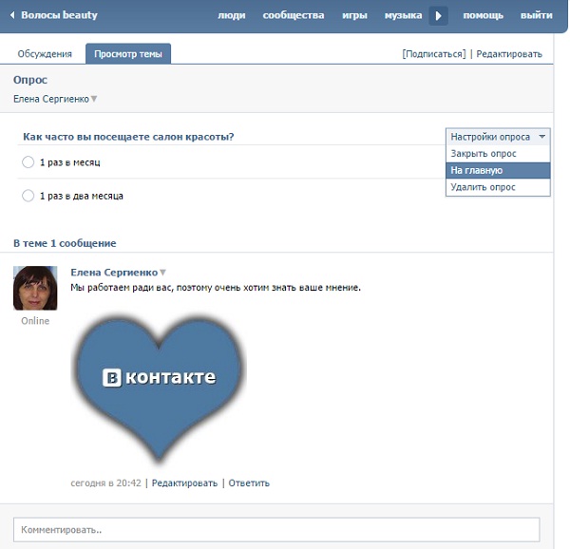Select the '1 раз в два месяца' option
570x549 pixels.
pyautogui.click(x=28, y=196)
